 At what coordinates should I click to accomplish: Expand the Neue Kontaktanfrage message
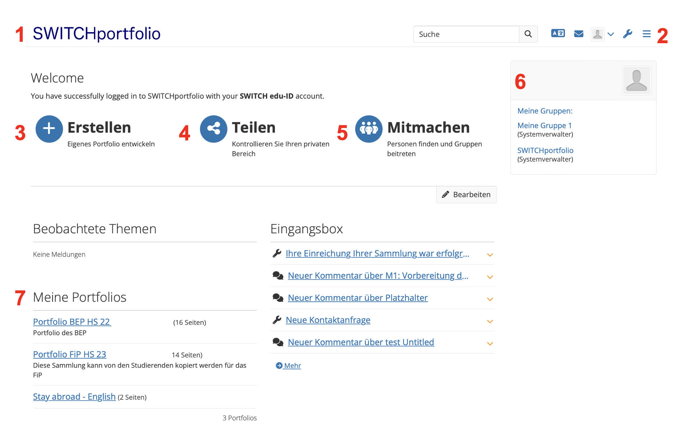490,322
